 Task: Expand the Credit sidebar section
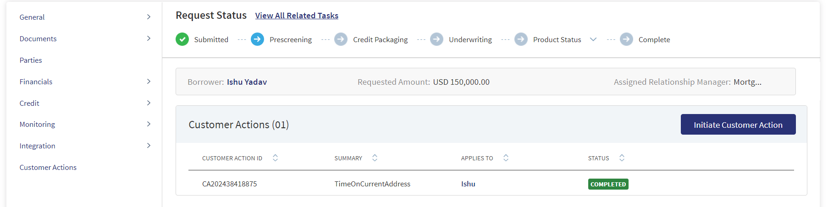[x=149, y=103]
